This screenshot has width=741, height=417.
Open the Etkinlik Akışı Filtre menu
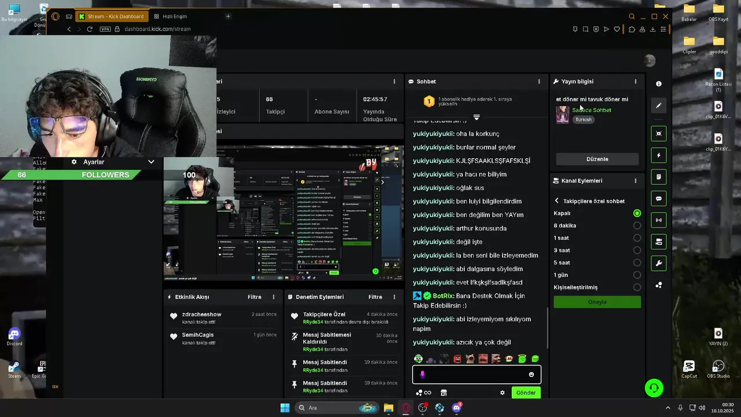255,297
